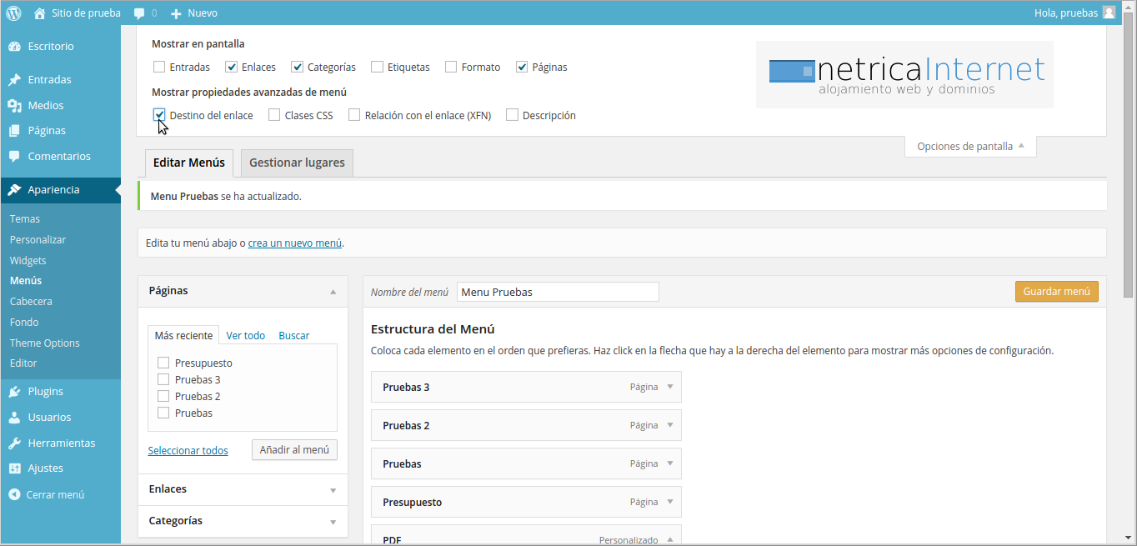Click the Plugins plug icon
Screen dimensions: 1137x546
tap(14, 392)
